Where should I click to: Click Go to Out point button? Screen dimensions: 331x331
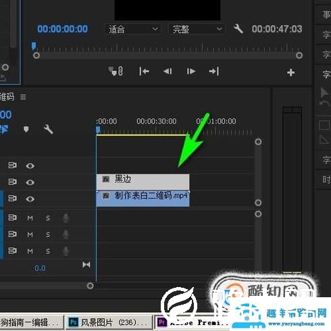[214, 72]
